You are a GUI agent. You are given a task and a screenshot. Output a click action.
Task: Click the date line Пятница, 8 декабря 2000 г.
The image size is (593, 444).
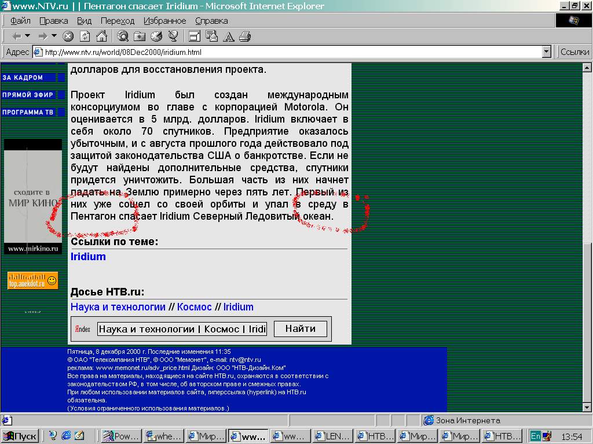107,351
